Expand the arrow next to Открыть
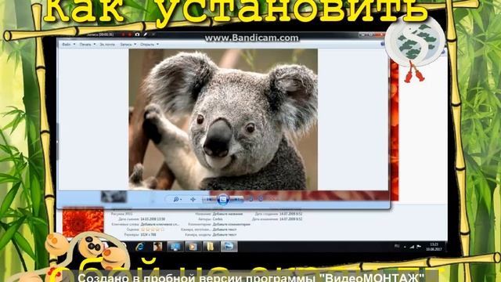The image size is (501, 282). [x=157, y=44]
